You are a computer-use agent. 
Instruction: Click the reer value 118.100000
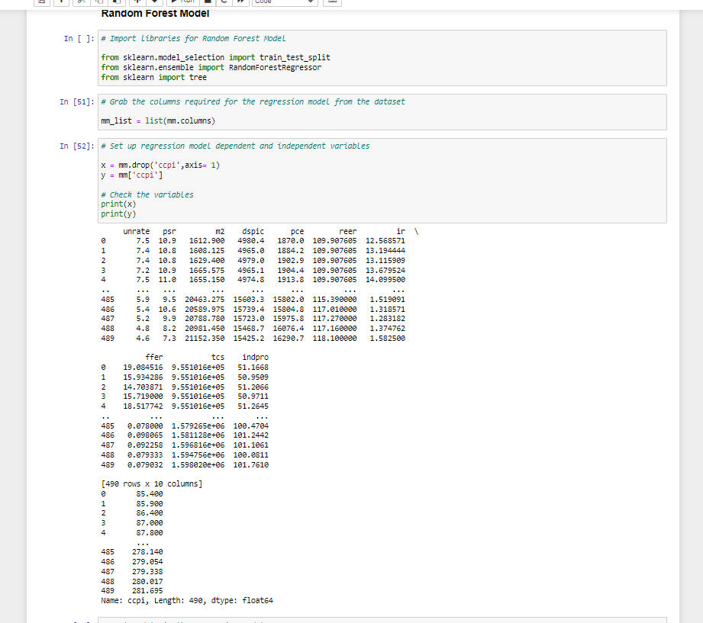point(335,339)
